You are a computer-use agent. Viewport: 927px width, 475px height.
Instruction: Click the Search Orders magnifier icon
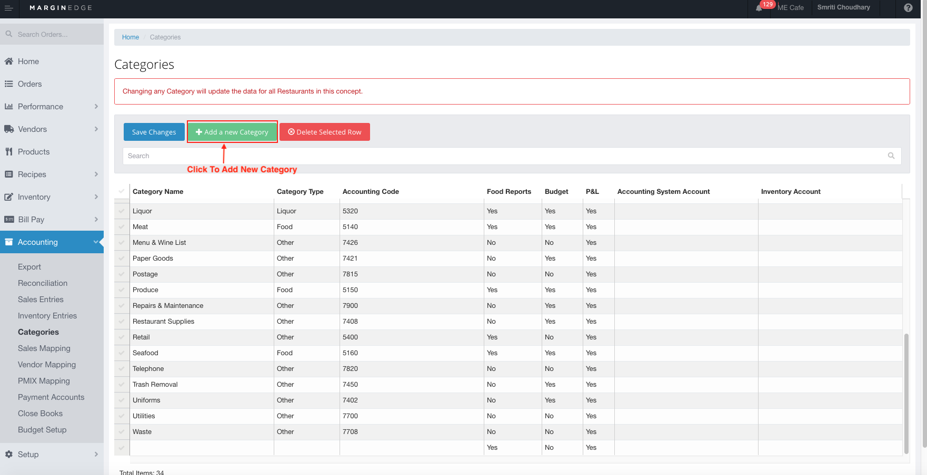point(9,34)
